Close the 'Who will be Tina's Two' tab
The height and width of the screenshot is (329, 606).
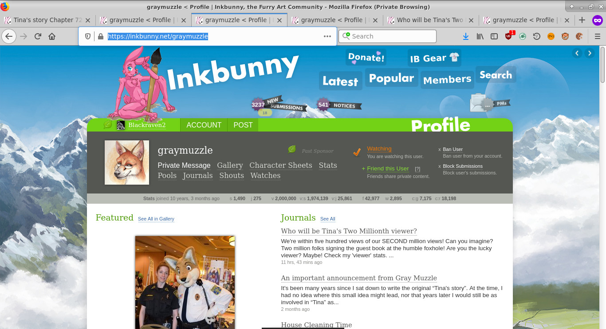tap(471, 20)
